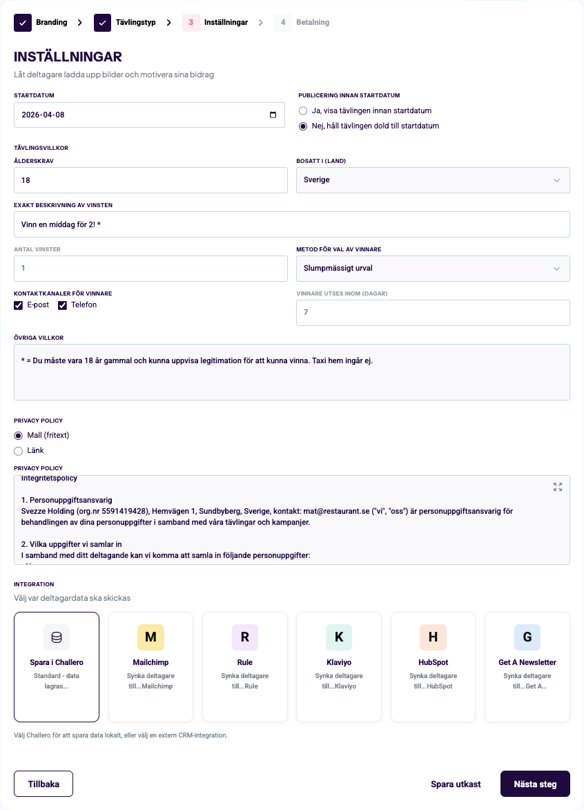Click the Nästa steg button

[x=535, y=784]
